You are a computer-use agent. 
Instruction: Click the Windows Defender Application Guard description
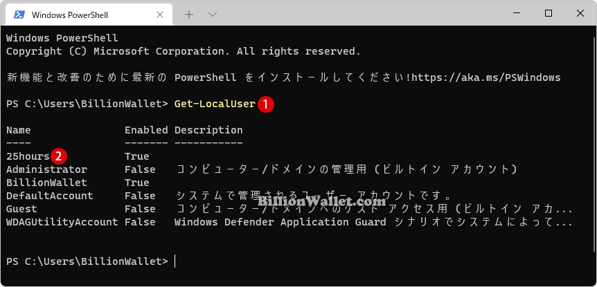pyautogui.click(x=373, y=222)
